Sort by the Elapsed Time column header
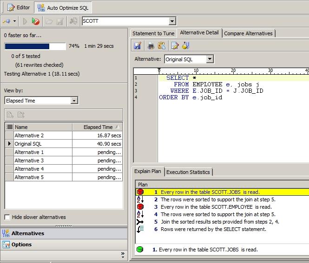The width and height of the screenshot is (309, 263). pos(98,127)
